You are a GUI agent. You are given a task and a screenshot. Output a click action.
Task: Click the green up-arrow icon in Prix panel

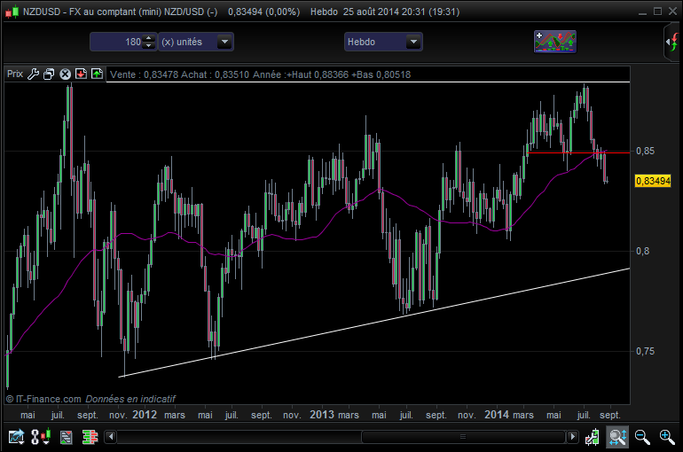point(97,74)
